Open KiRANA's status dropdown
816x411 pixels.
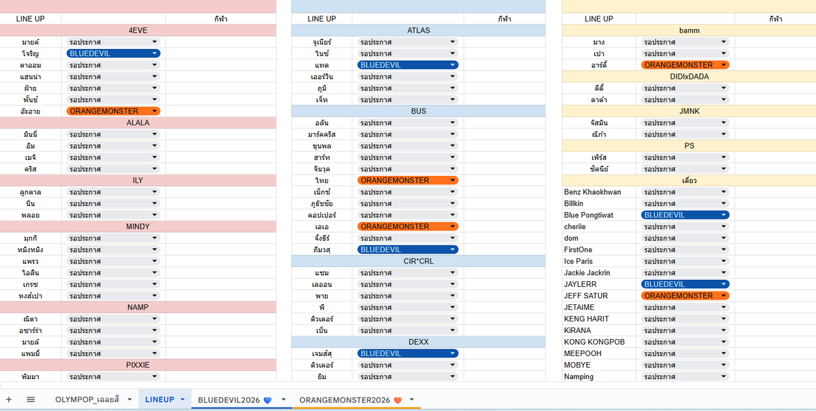(x=685, y=330)
